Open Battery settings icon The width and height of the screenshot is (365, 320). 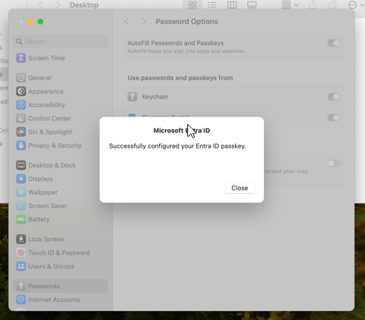(21, 220)
